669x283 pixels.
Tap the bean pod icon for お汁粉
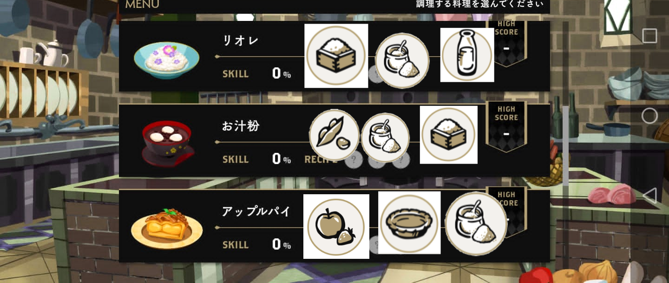point(334,135)
